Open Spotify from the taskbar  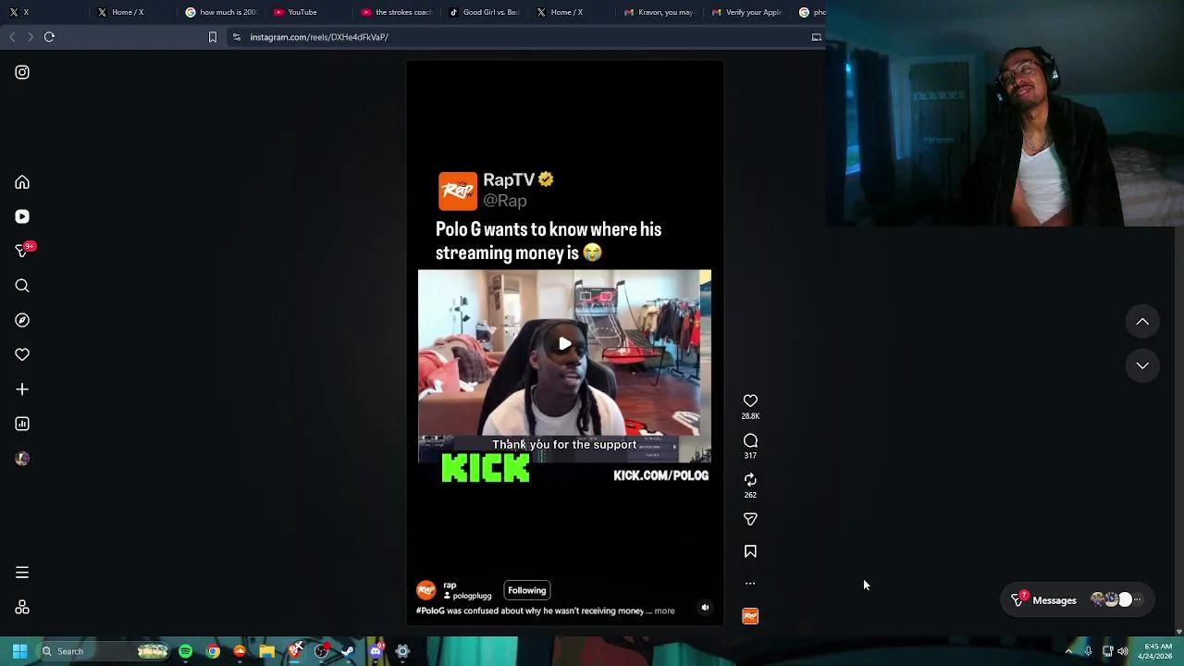(185, 651)
